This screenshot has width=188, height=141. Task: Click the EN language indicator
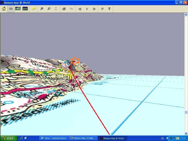[x=163, y=138]
